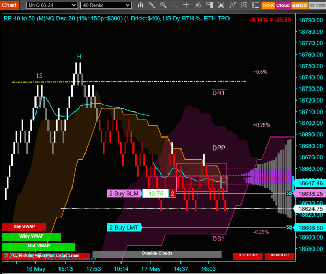Viewport: 326px width, 274px height.
Task: Toggle the BarCol button
Action: 299,5
